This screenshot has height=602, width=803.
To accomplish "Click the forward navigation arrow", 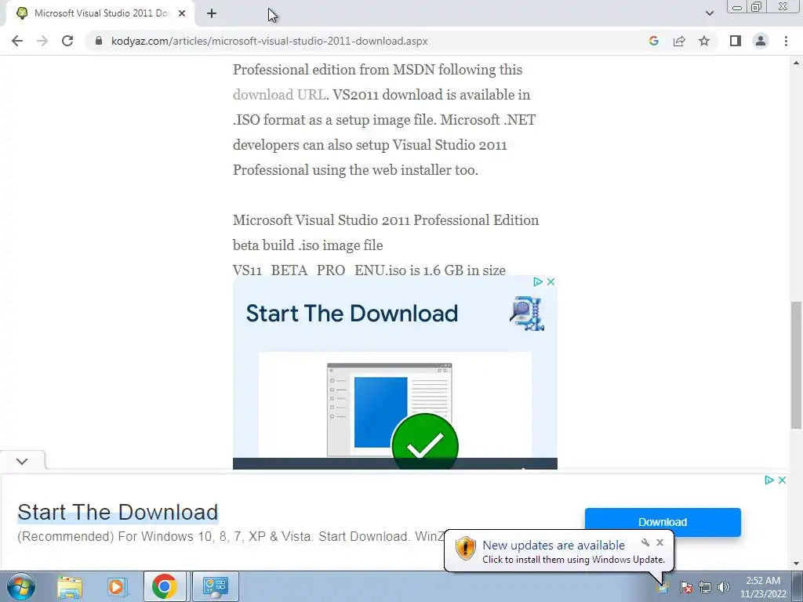I will [x=42, y=41].
